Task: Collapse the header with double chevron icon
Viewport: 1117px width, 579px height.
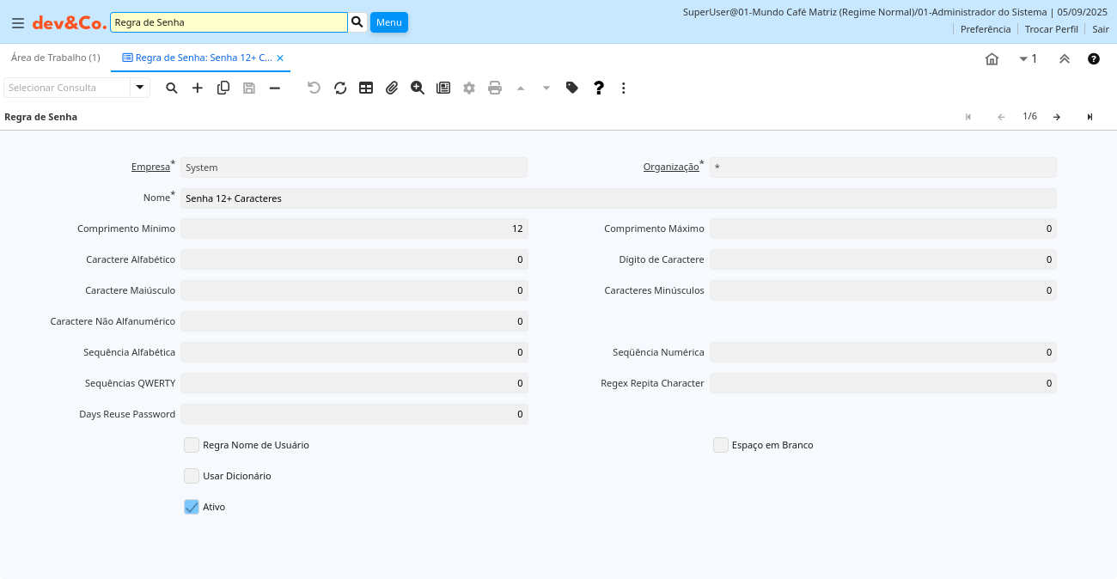Action: [x=1064, y=58]
